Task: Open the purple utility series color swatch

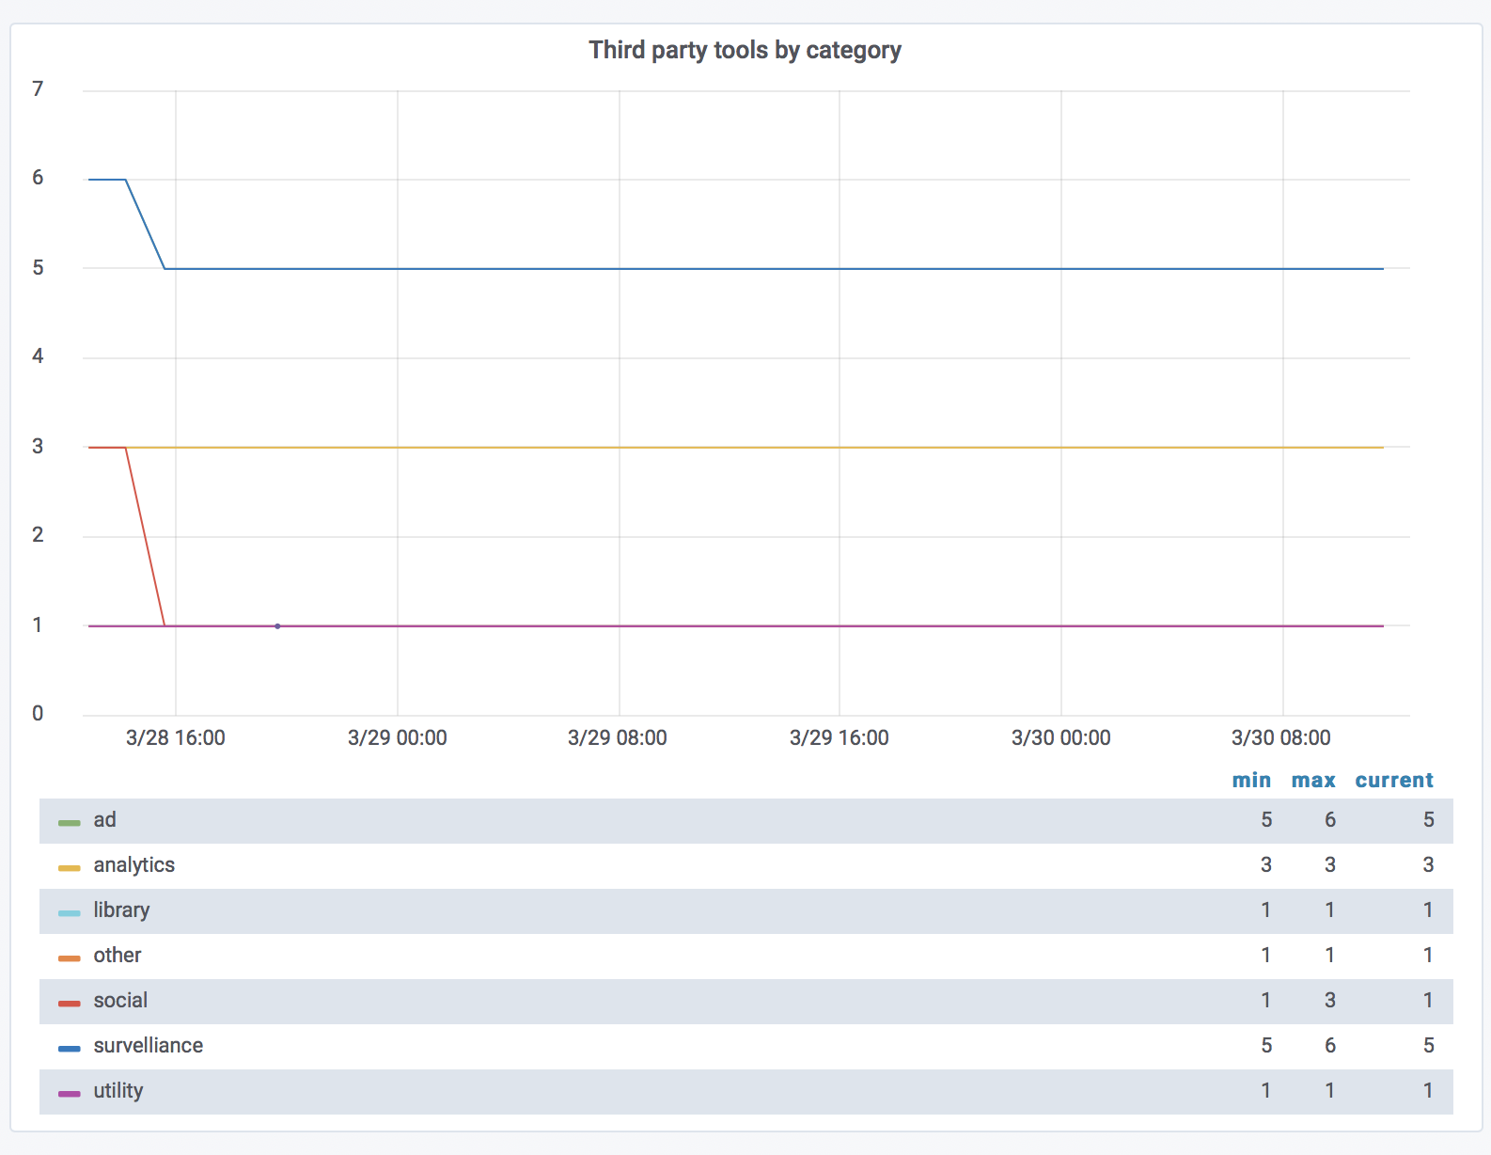Action: click(70, 1094)
